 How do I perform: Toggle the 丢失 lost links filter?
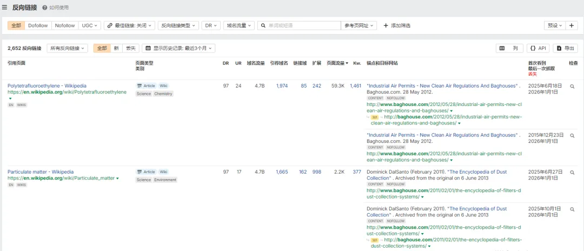[x=131, y=48]
